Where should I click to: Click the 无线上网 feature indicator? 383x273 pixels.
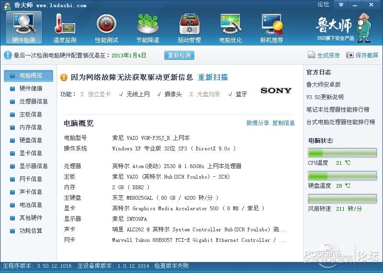pyautogui.click(x=135, y=94)
